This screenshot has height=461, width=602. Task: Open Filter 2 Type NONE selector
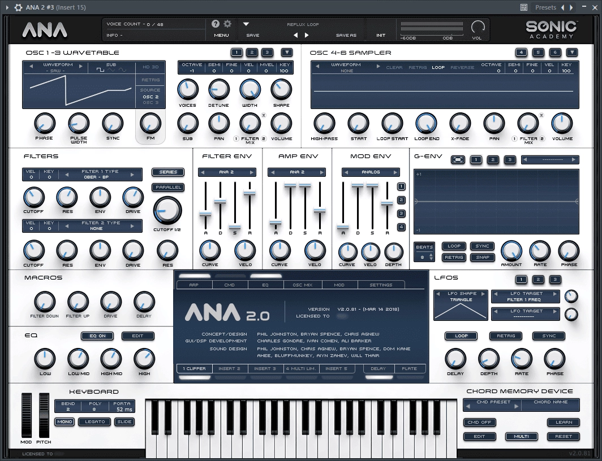coord(101,226)
